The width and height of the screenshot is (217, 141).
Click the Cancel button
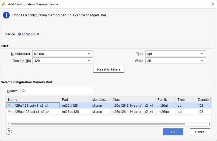pos(200,132)
